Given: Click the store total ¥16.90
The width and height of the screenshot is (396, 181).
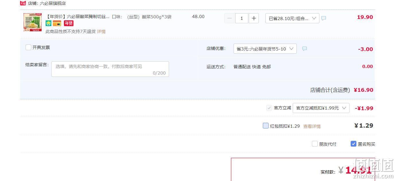Looking at the screenshot, I should (x=364, y=90).
